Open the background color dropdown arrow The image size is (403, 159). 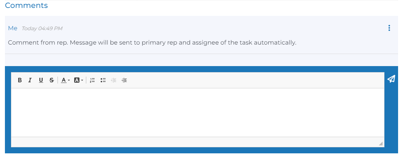click(x=82, y=80)
